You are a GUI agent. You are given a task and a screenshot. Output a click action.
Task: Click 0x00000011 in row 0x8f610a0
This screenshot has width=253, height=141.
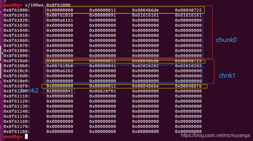(103, 61)
